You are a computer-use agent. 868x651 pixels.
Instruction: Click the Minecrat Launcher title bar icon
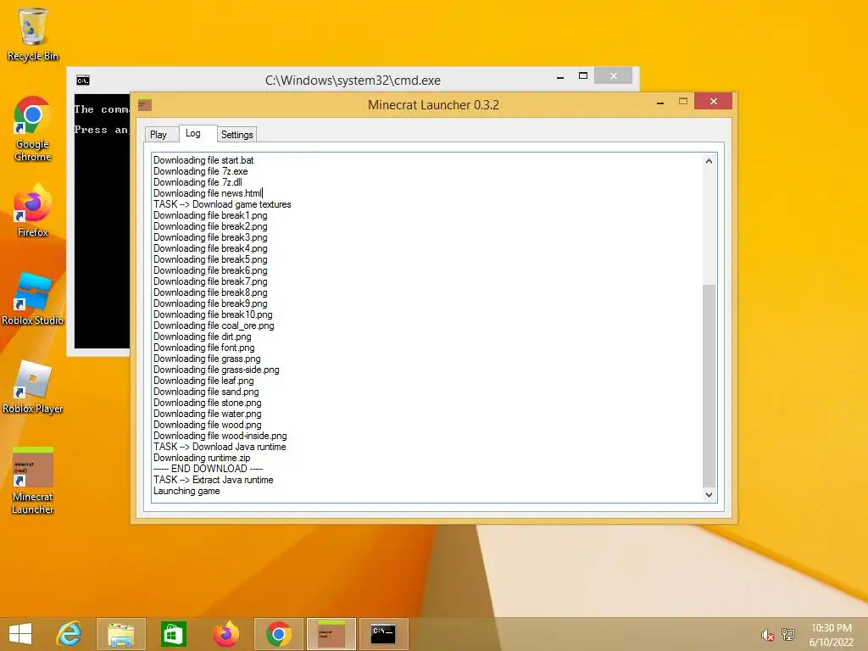[145, 104]
